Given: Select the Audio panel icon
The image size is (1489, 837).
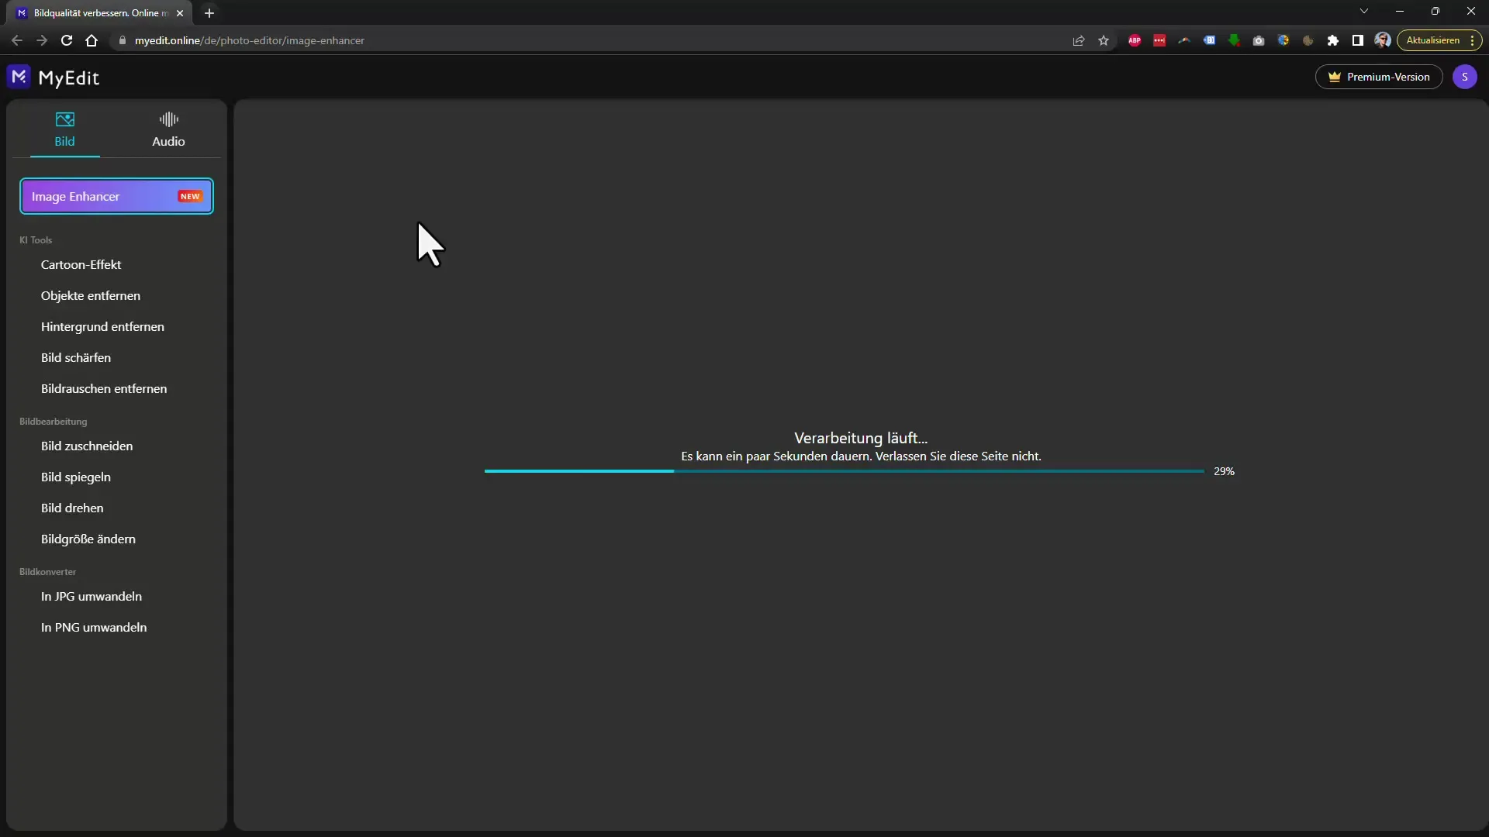Looking at the screenshot, I should point(169,118).
